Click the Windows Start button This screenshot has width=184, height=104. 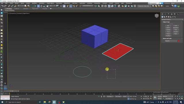point(2,102)
